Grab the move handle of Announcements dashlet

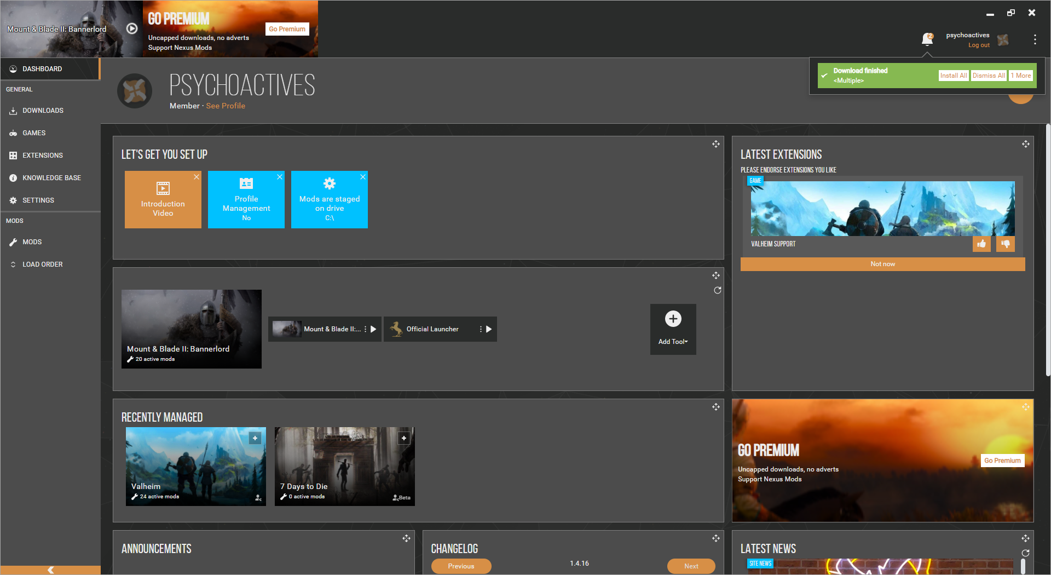406,538
